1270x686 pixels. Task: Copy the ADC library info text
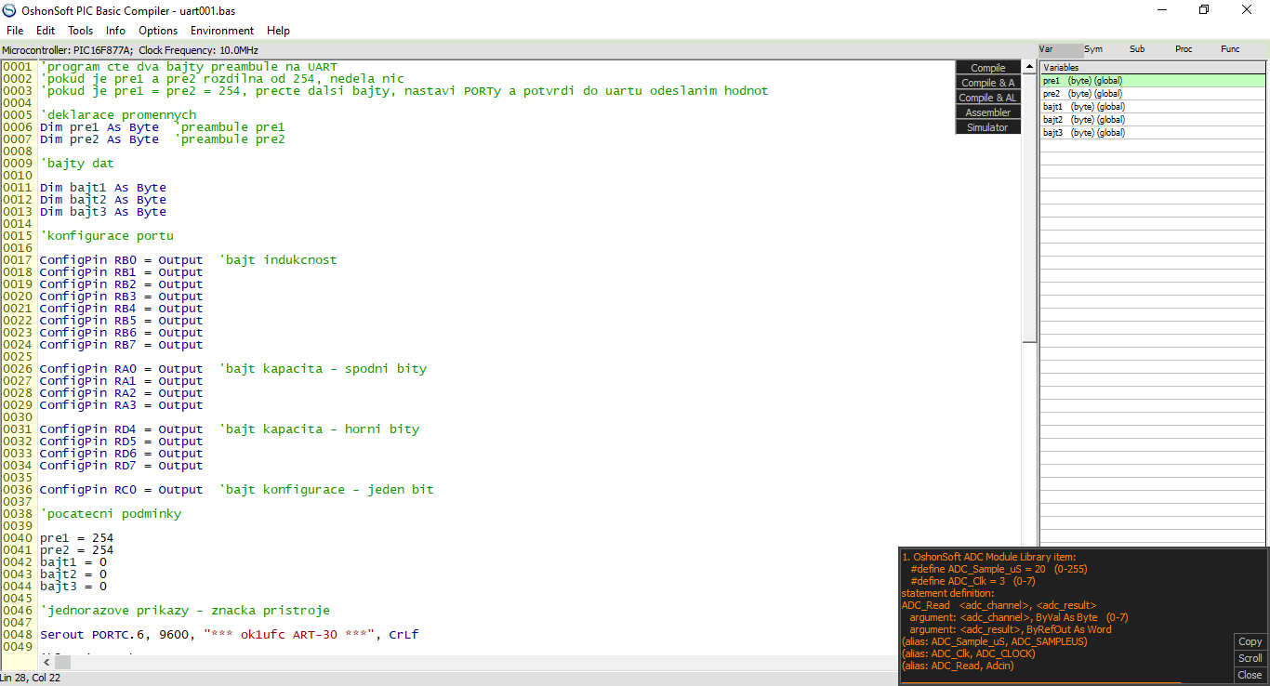pos(1250,641)
